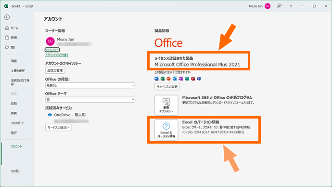This screenshot has height=187, width=332.
Task: Choose 名前を付けて保存 (Save As) in the sidebar
Action: coord(20,82)
